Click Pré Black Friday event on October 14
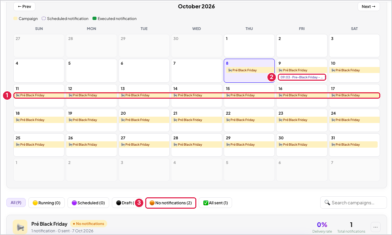 [x=196, y=95]
